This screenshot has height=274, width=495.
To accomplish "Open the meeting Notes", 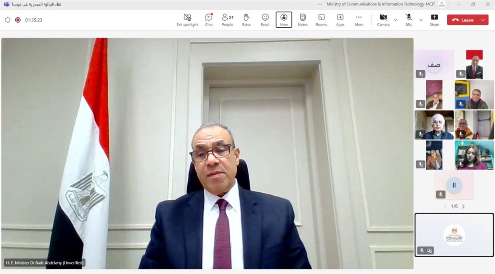I will [302, 19].
